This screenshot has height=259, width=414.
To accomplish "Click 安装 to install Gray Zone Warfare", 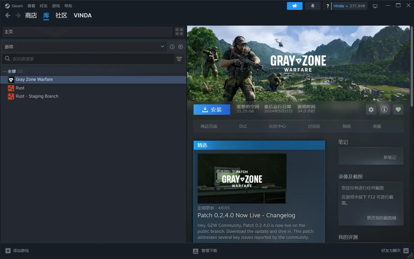I will coord(212,109).
